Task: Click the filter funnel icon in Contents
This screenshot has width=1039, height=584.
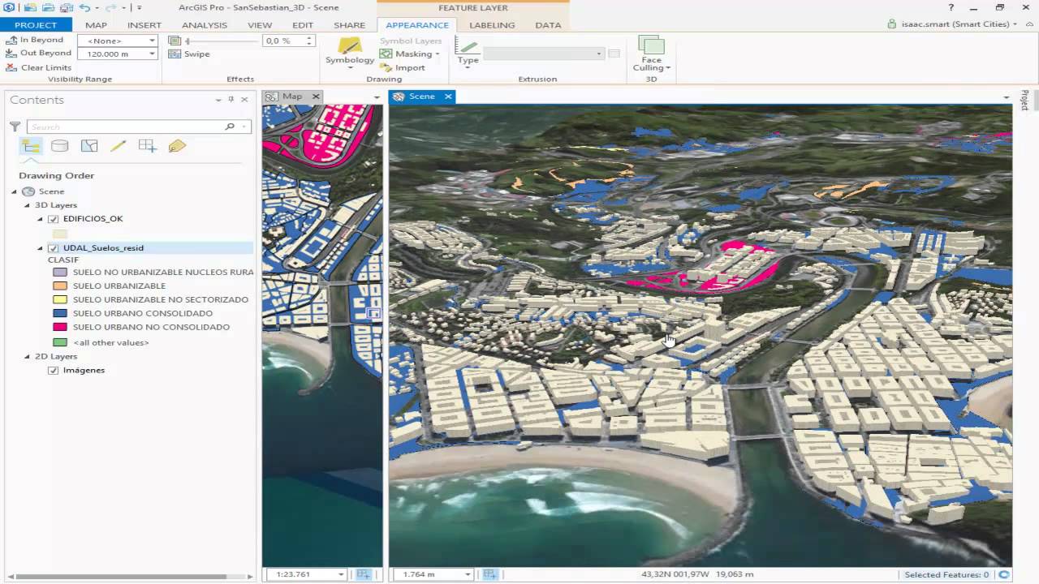Action: click(15, 127)
